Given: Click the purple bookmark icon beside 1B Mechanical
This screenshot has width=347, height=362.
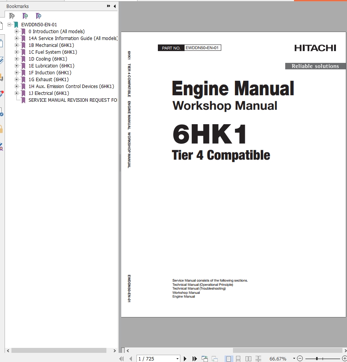Looking at the screenshot, I should pos(23,45).
